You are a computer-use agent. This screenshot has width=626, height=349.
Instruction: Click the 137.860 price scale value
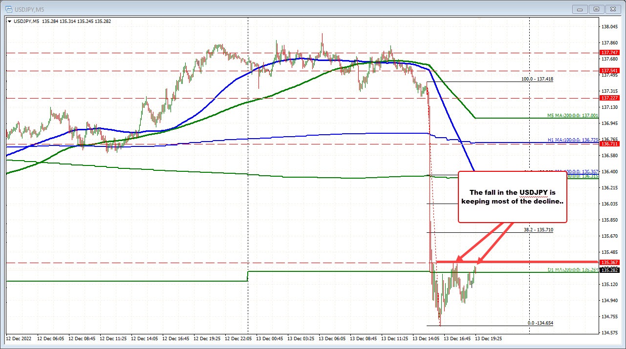point(609,43)
